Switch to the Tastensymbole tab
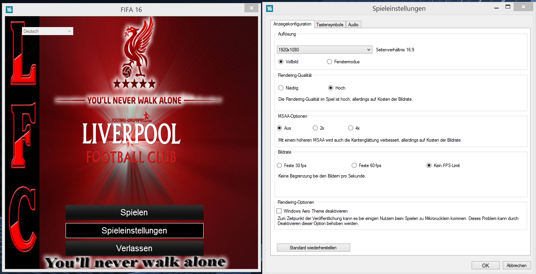The width and height of the screenshot is (536, 274). (330, 25)
